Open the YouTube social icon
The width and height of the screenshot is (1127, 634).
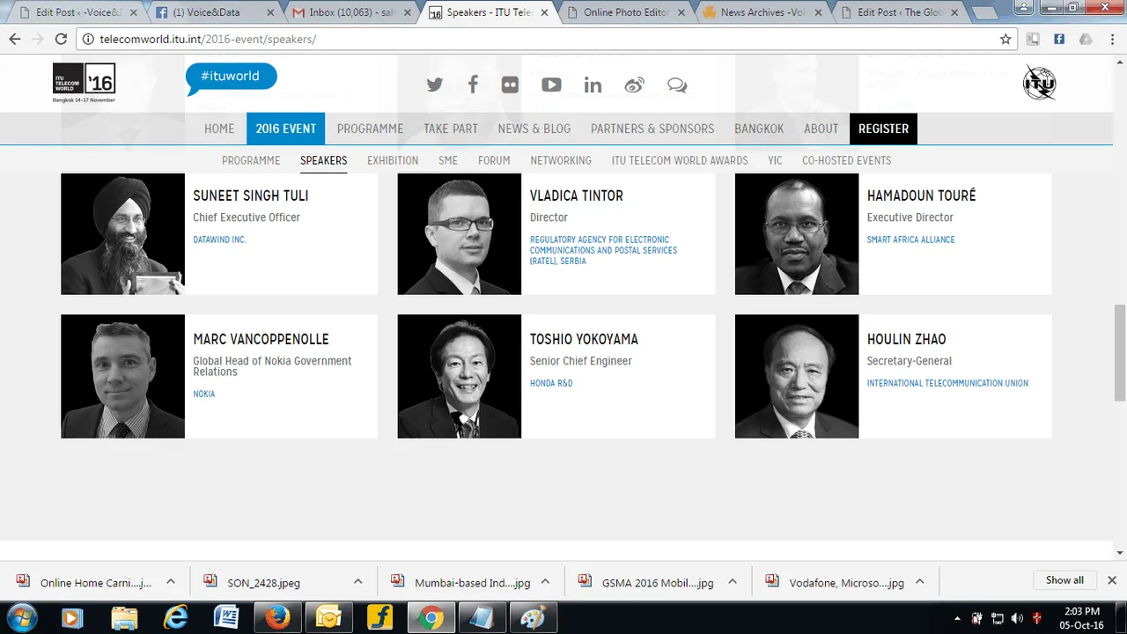[x=551, y=85]
